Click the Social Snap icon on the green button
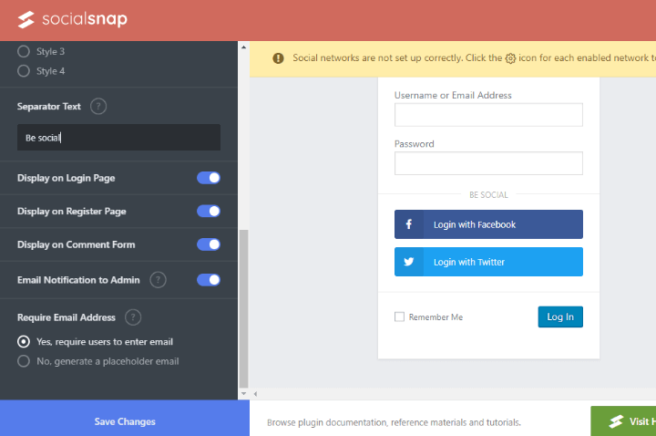This screenshot has height=436, width=656. [x=616, y=421]
